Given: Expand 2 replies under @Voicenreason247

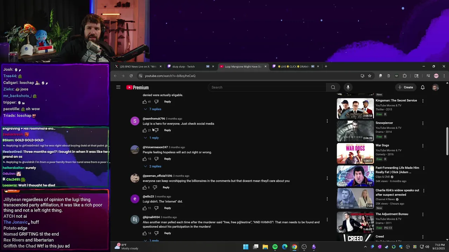Looking at the screenshot, I should pyautogui.click(x=153, y=166).
